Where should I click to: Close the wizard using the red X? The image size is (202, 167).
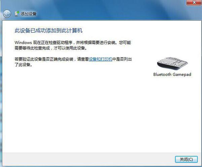point(194,2)
